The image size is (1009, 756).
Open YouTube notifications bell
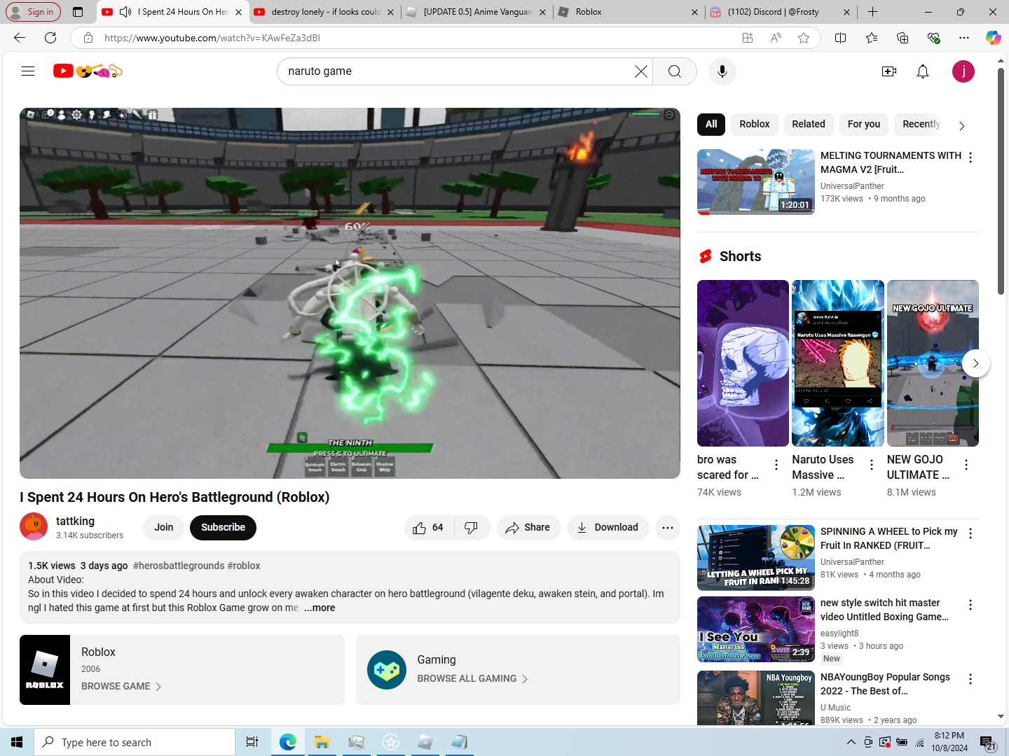tap(923, 71)
